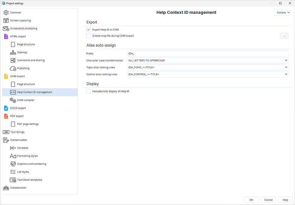
Task: Open Formatting styles label
Action: point(27,156)
